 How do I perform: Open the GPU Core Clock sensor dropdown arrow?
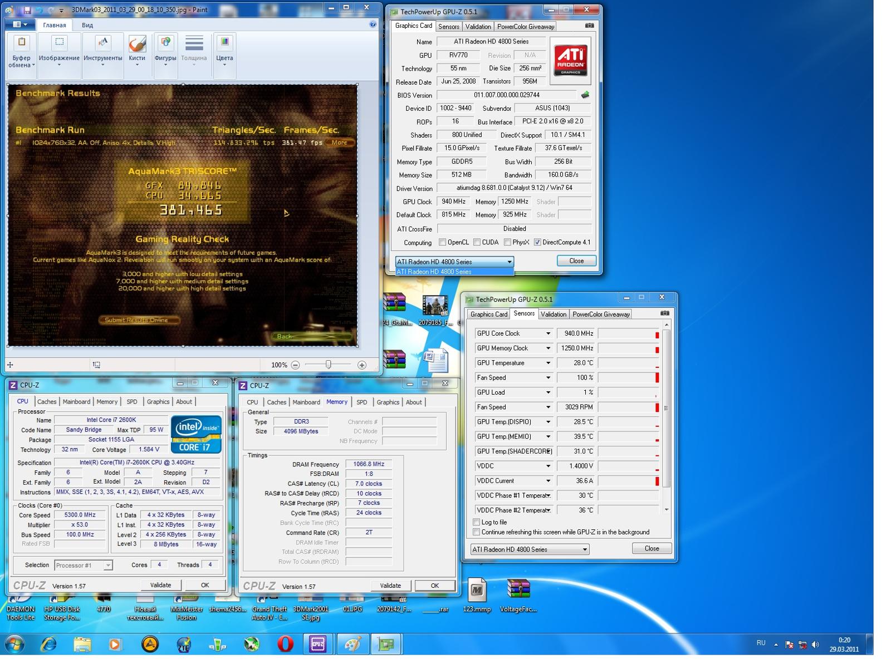548,333
